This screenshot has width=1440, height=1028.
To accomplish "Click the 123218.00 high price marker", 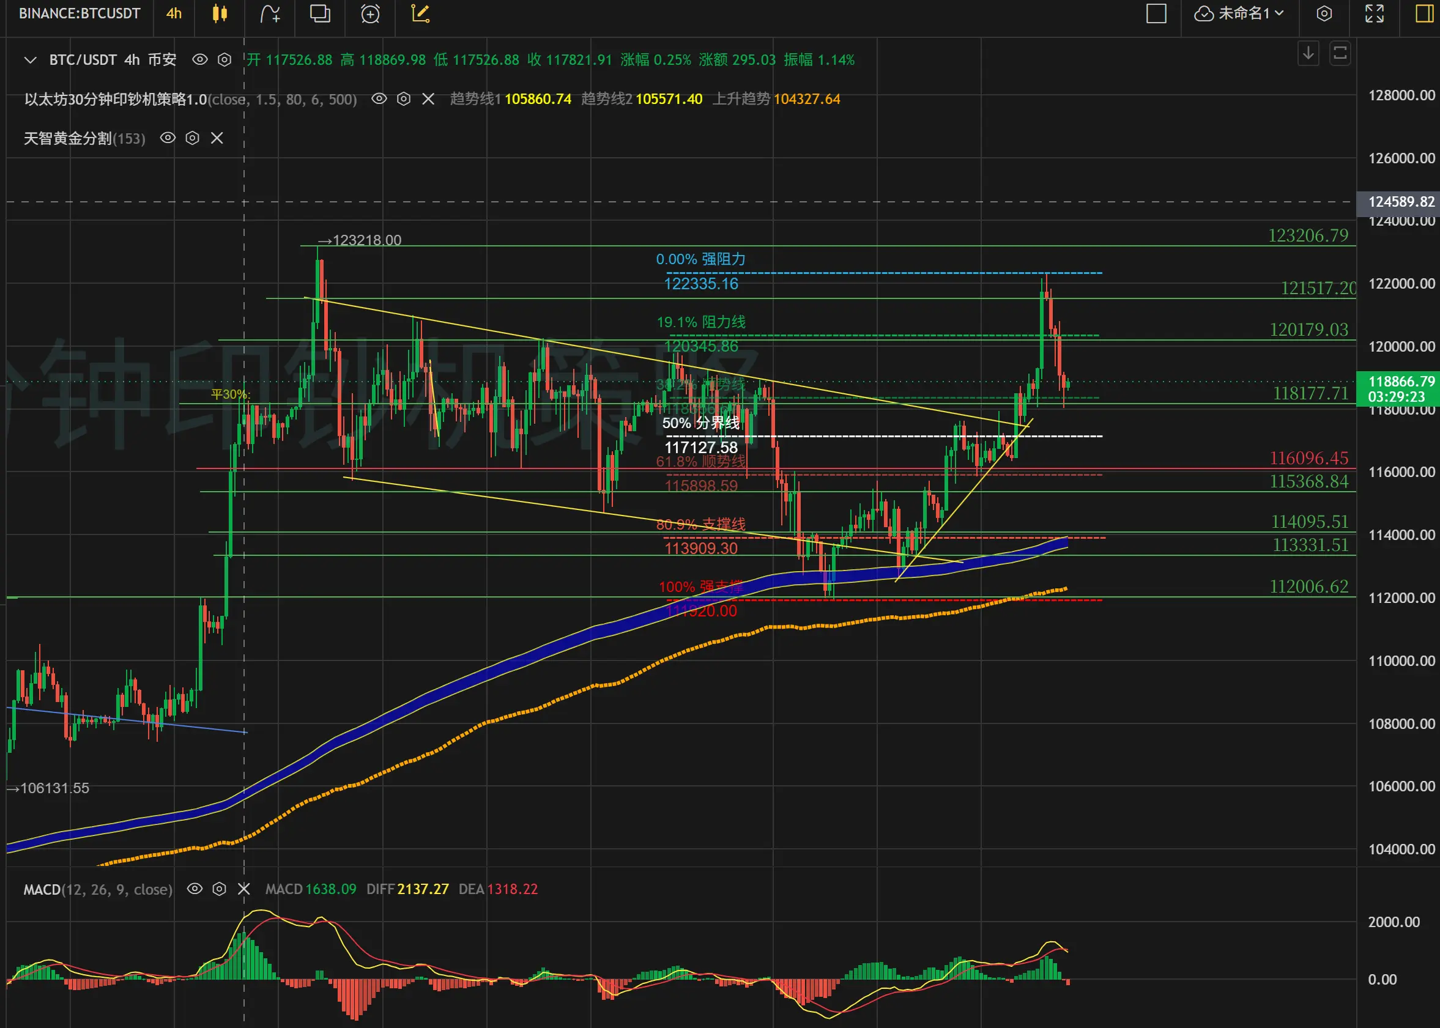I will [360, 240].
